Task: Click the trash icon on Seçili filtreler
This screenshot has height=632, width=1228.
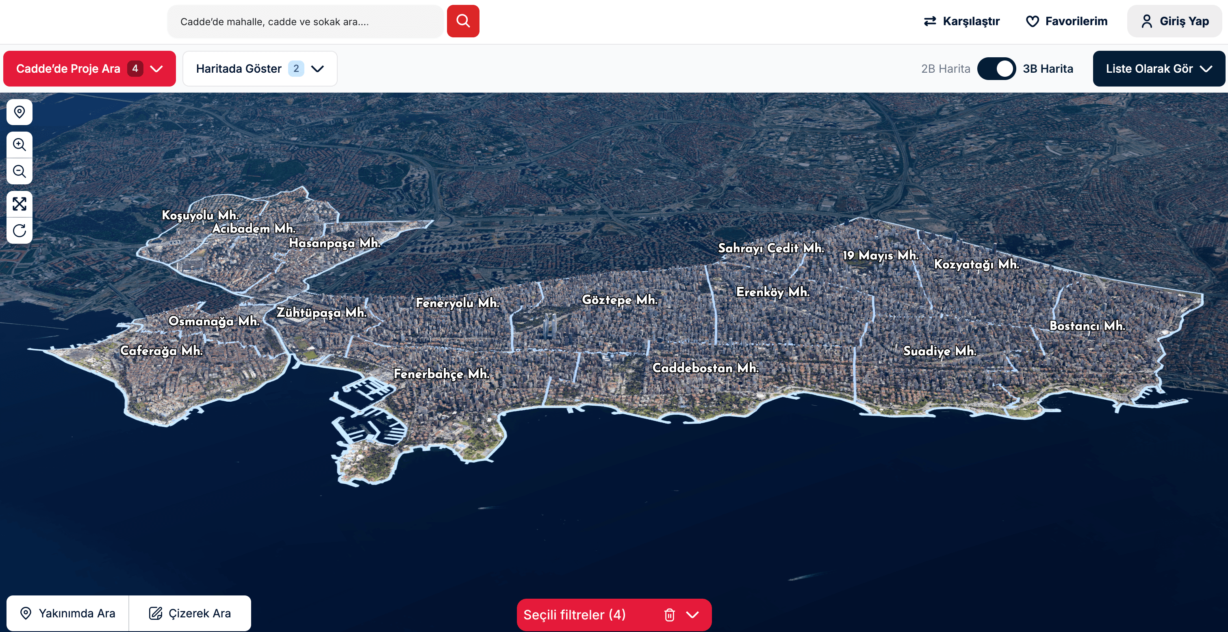Action: tap(669, 615)
